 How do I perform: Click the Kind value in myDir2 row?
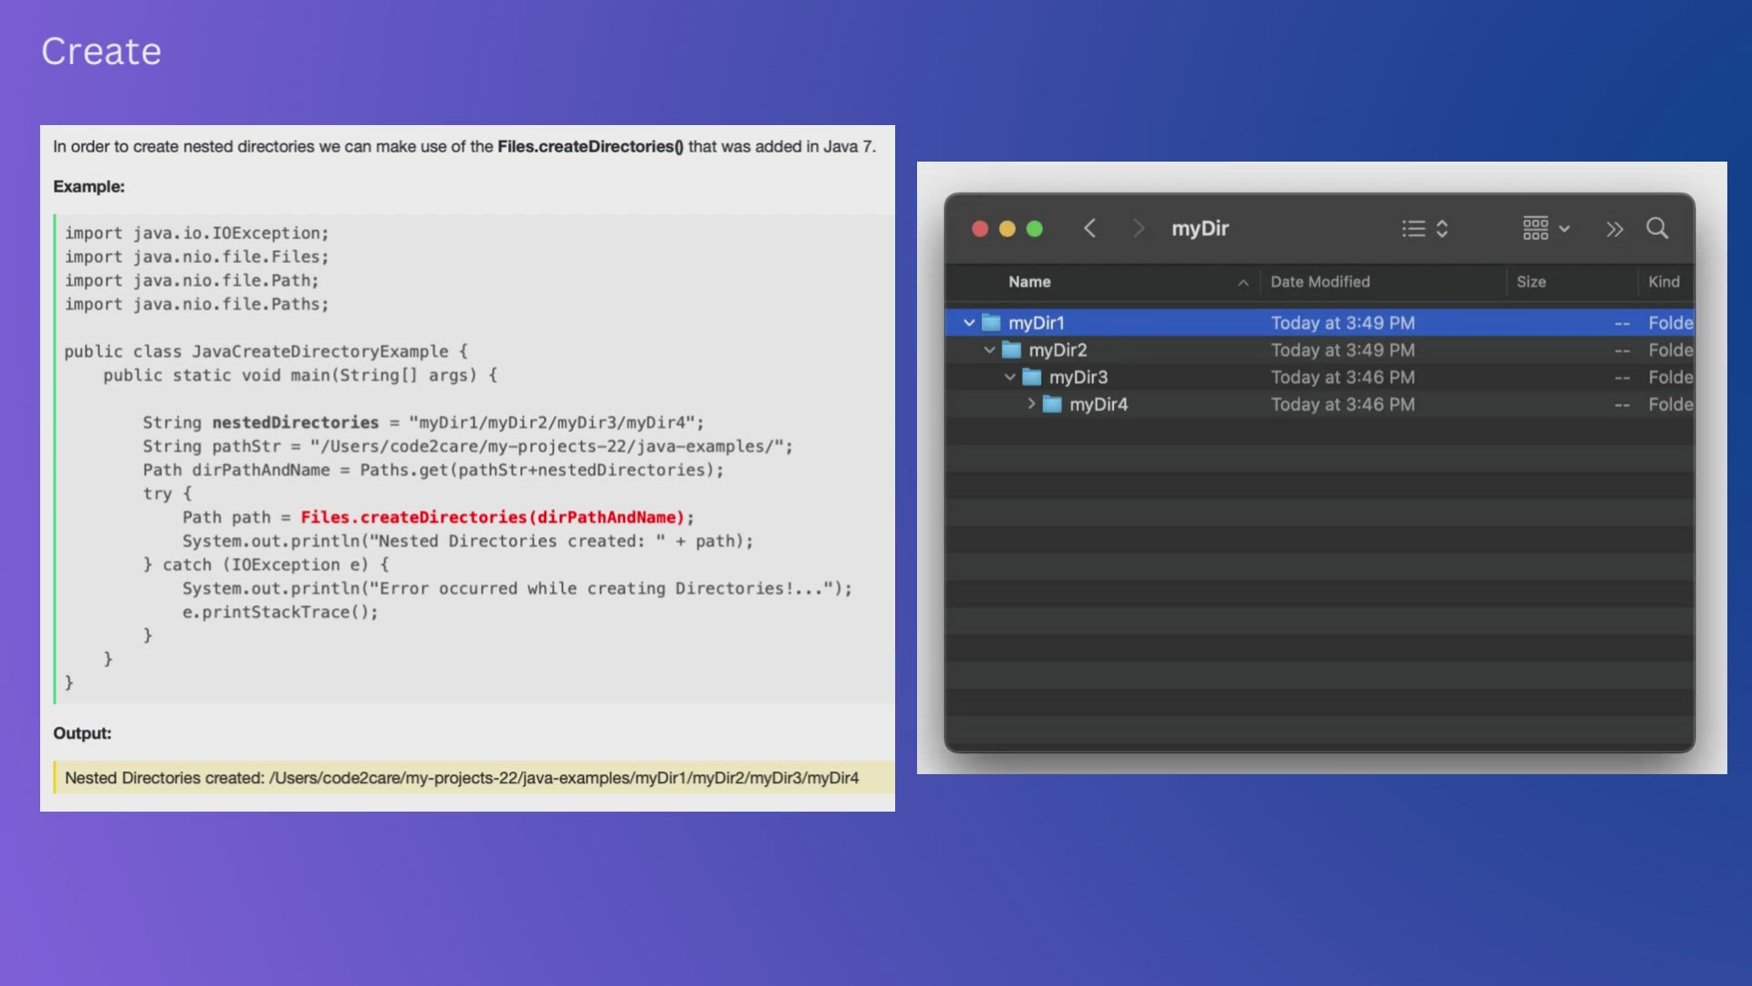coord(1670,350)
